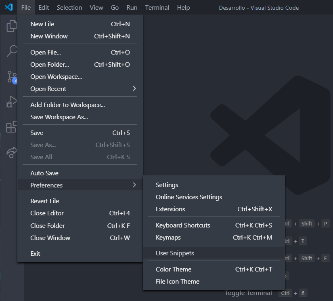Select User Snippets entry
This screenshot has height=301, width=333.
214,253
